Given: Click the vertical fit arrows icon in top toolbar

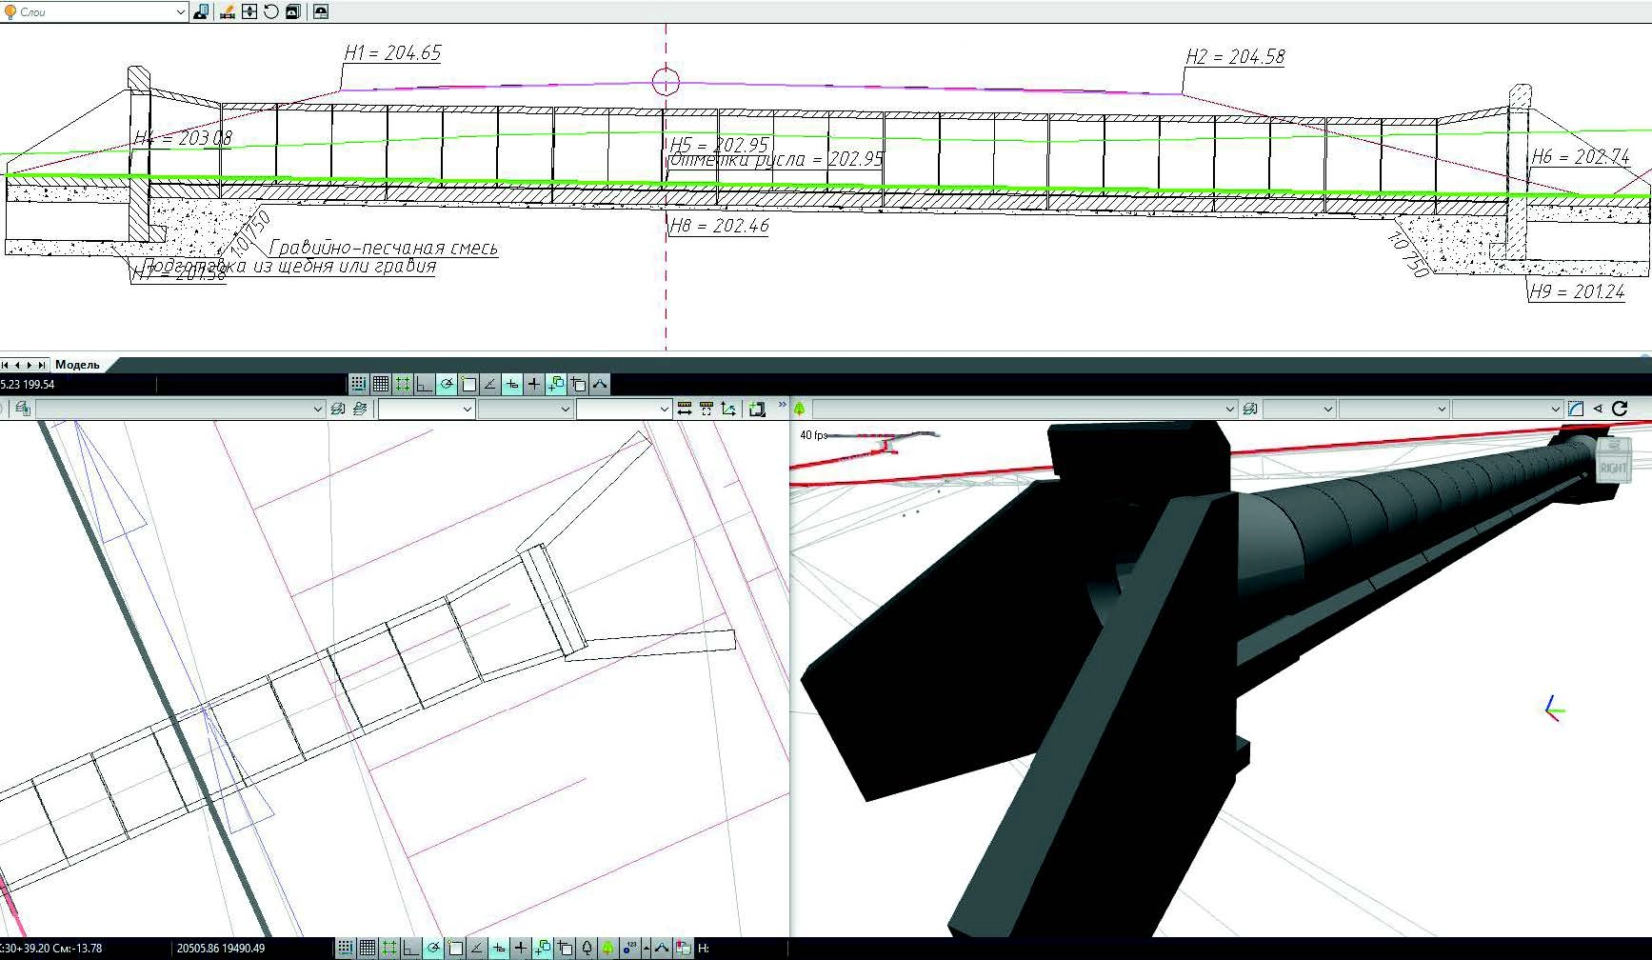Looking at the screenshot, I should 249,11.
